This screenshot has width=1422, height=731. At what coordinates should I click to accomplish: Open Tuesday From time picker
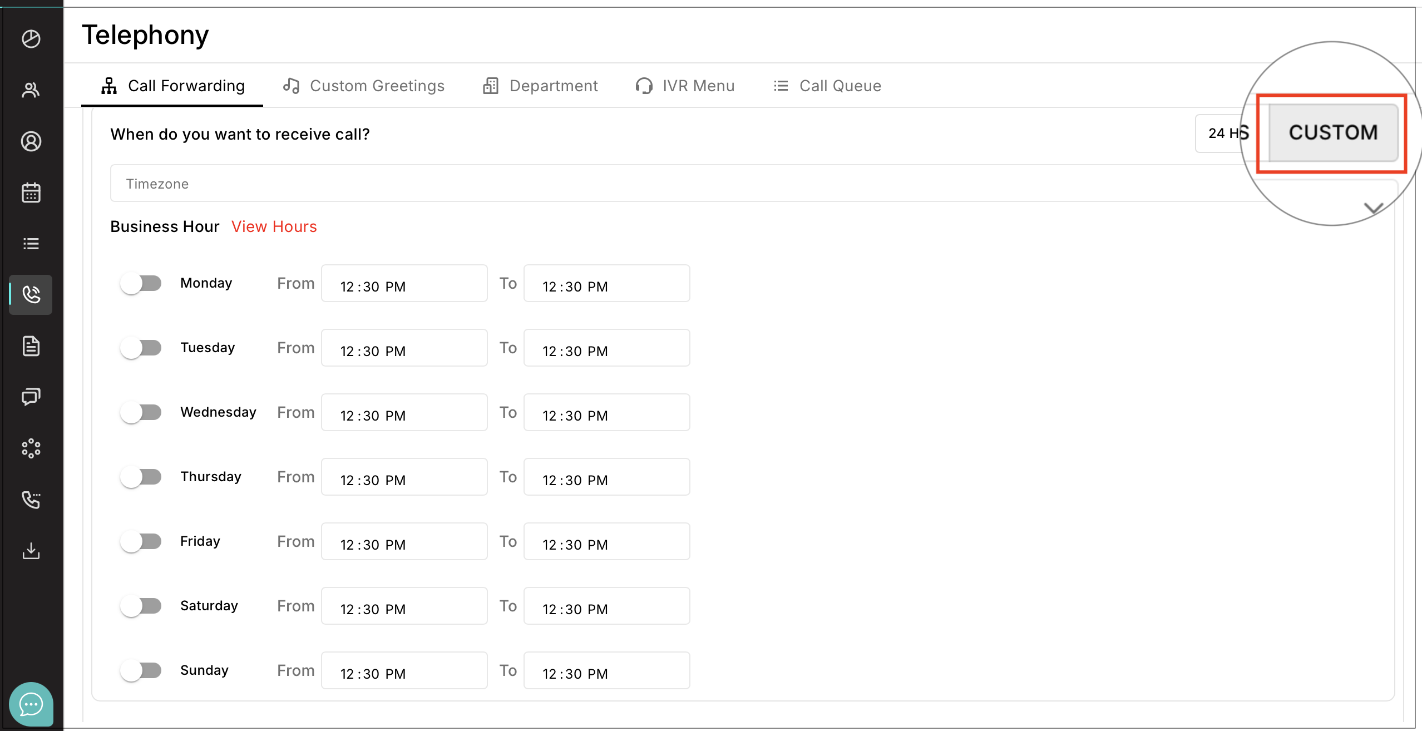click(404, 348)
